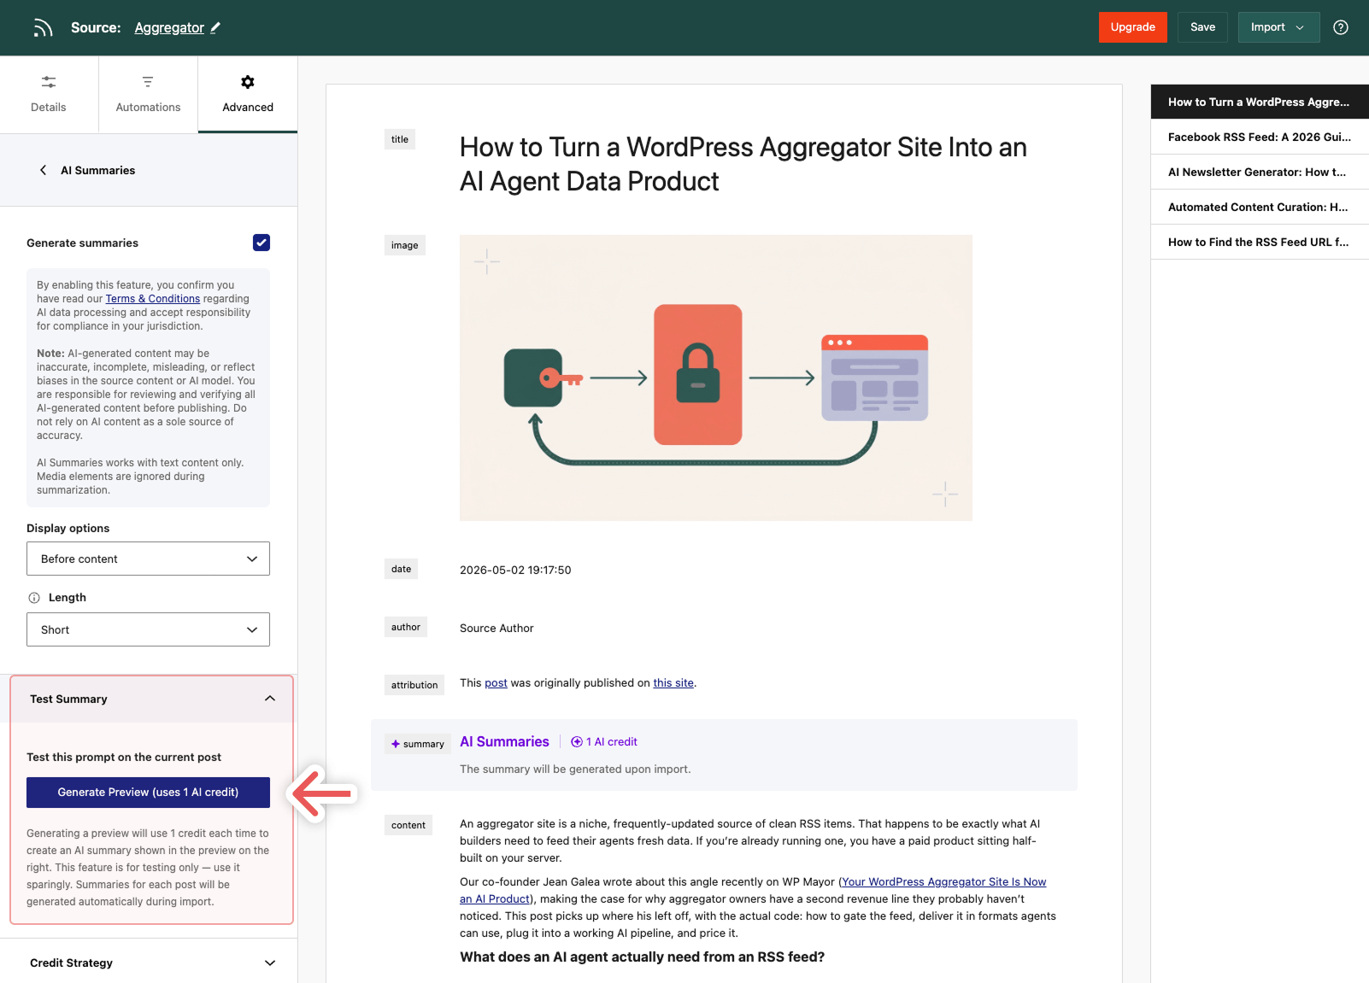The image size is (1369, 983).
Task: Click the Advanced gear icon
Action: tap(248, 82)
